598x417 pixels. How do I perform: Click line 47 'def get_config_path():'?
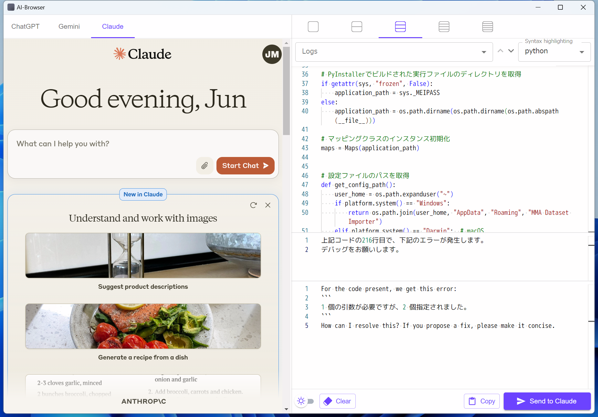(x=358, y=185)
